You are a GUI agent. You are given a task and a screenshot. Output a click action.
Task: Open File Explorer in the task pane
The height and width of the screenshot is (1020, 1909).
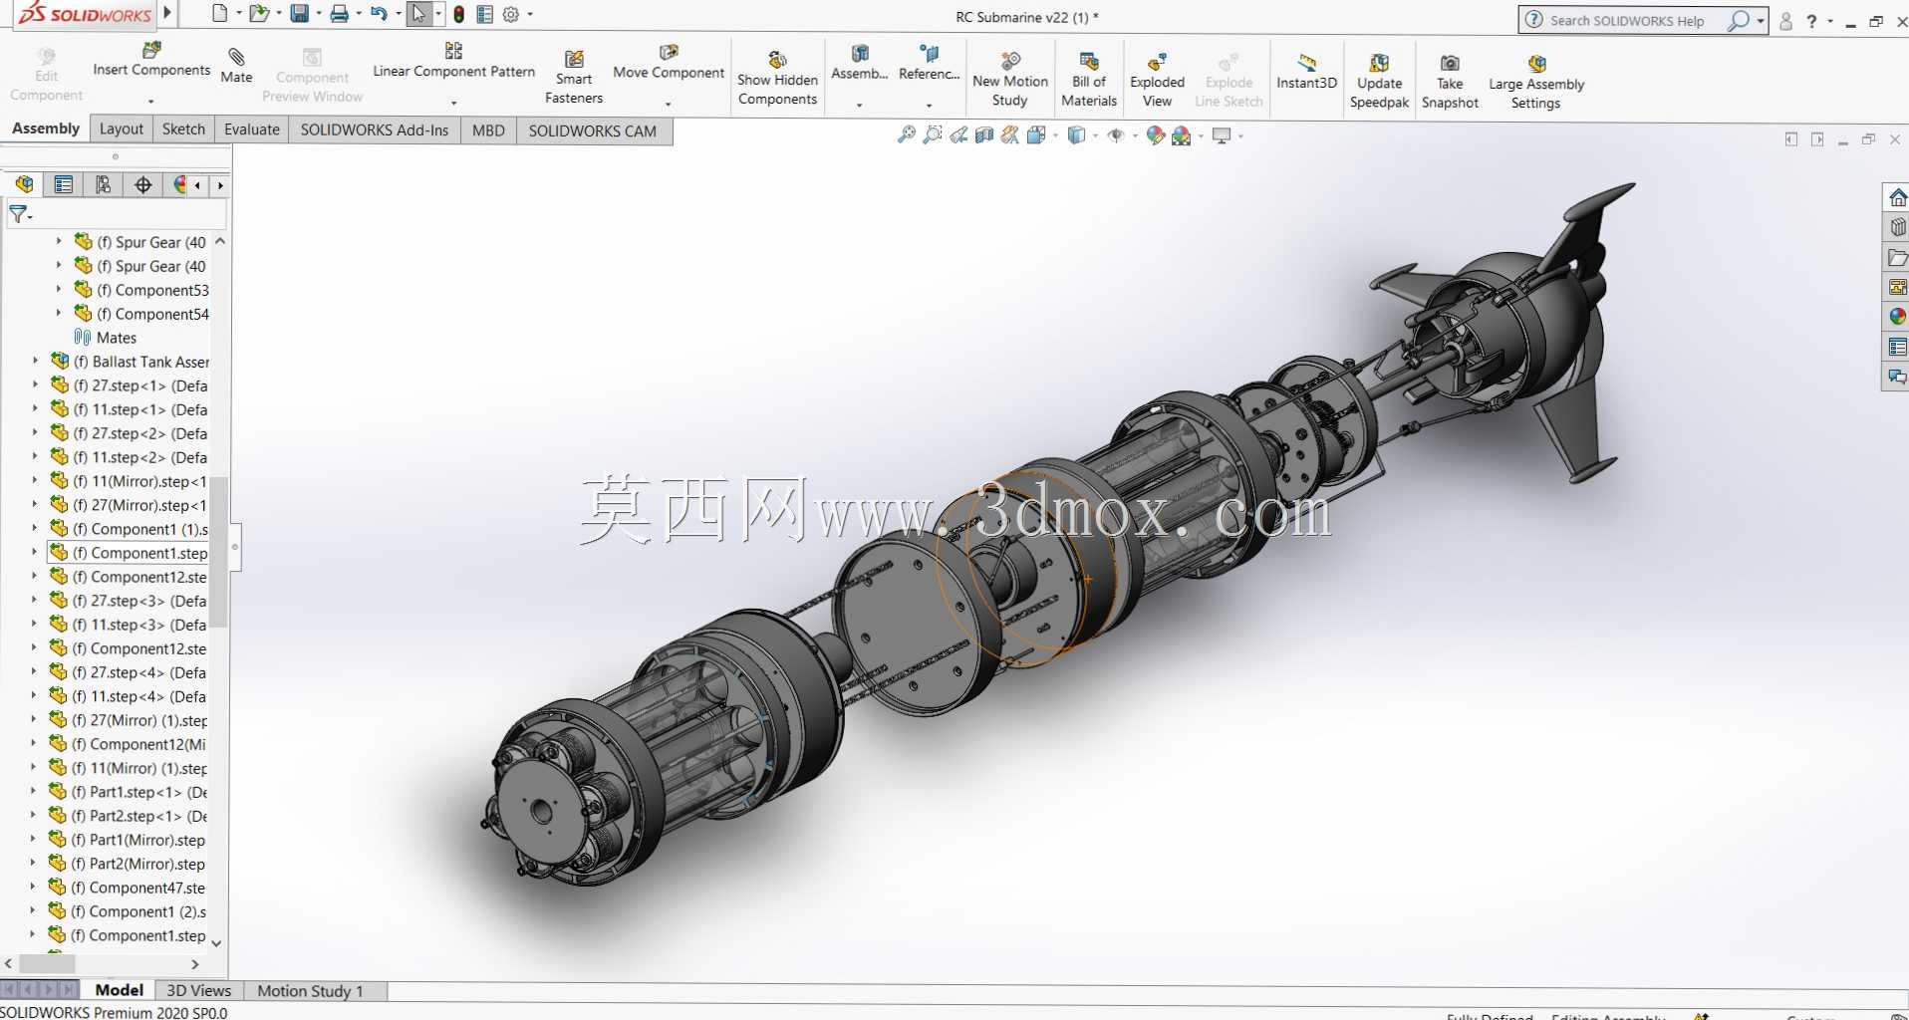pos(1897,257)
